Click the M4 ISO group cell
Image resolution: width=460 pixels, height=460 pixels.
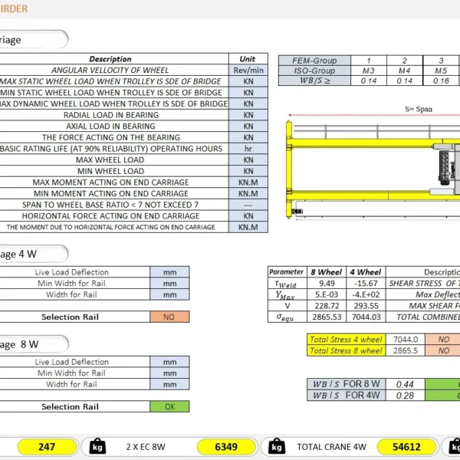click(405, 71)
